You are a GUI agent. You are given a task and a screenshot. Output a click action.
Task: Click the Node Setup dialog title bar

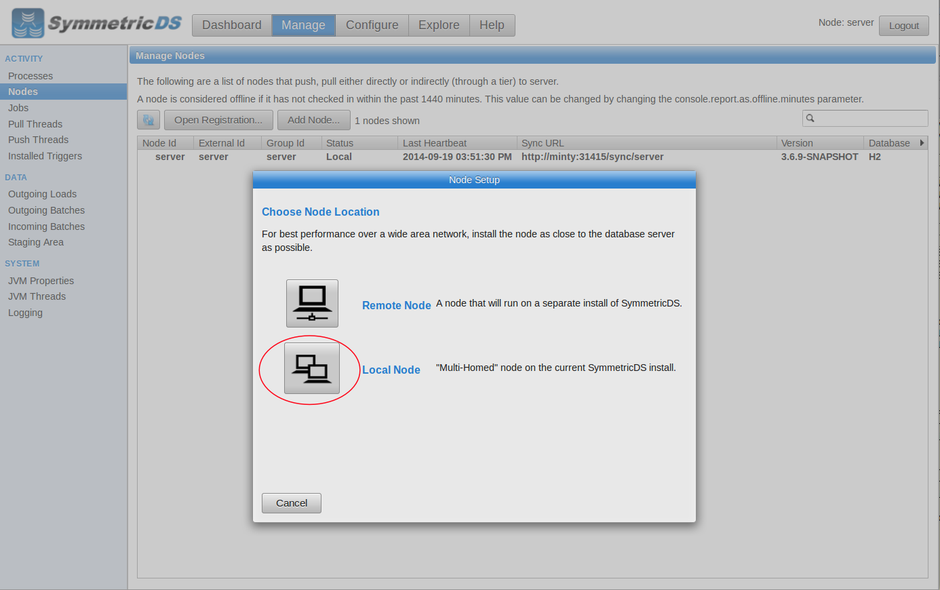[x=474, y=180]
